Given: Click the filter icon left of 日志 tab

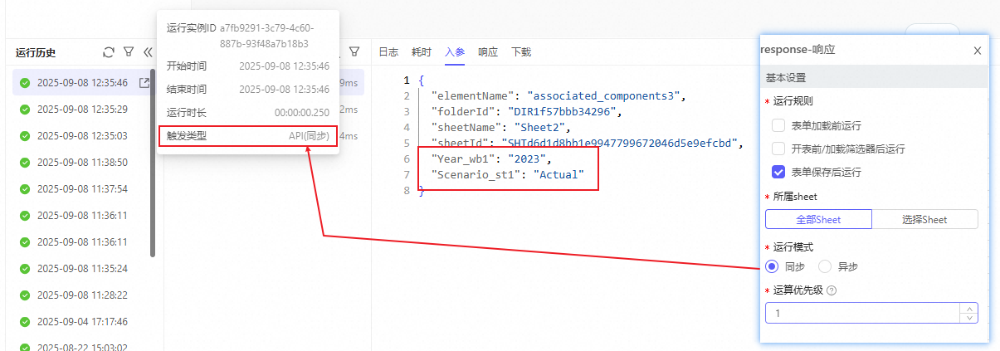Looking at the screenshot, I should click(x=354, y=51).
